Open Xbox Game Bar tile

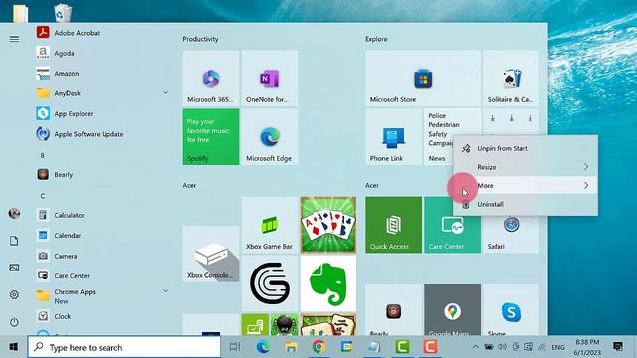click(270, 225)
